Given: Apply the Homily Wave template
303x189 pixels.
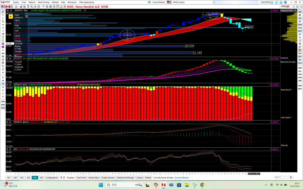Looking at the screenshot, I should click(x=94, y=178).
